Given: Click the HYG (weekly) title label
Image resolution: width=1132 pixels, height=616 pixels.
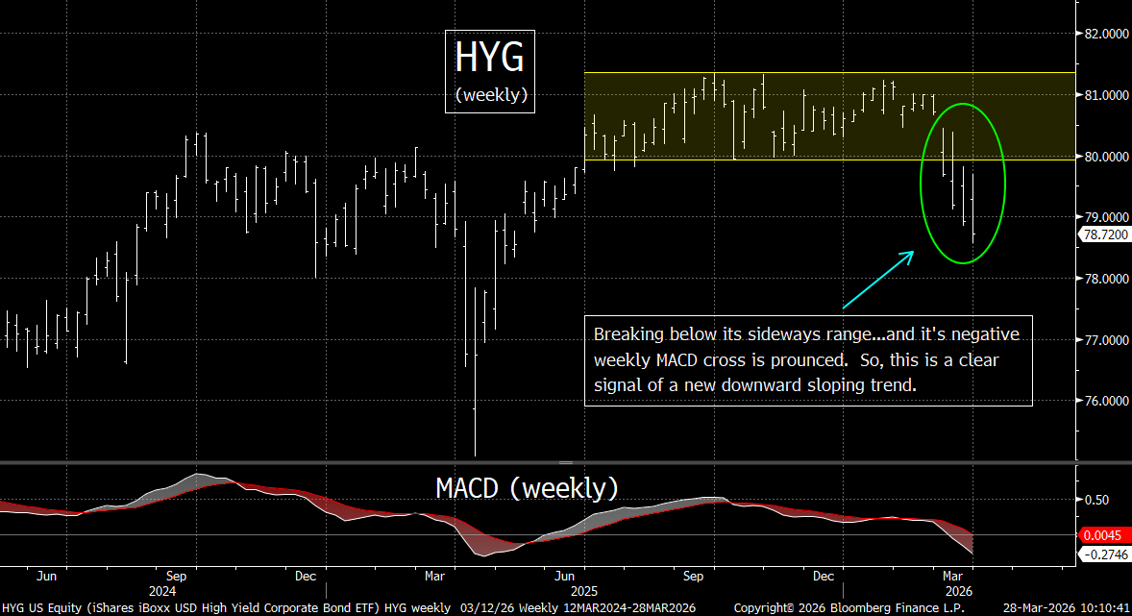Looking at the screenshot, I should (490, 71).
